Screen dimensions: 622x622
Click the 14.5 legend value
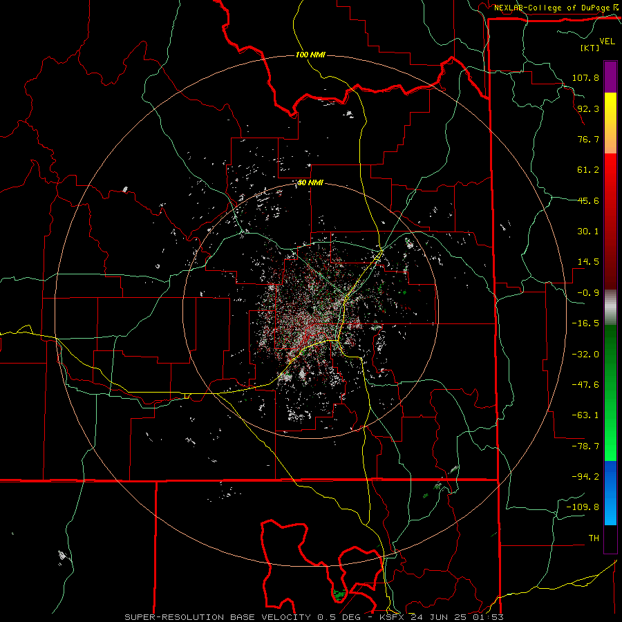(x=588, y=262)
